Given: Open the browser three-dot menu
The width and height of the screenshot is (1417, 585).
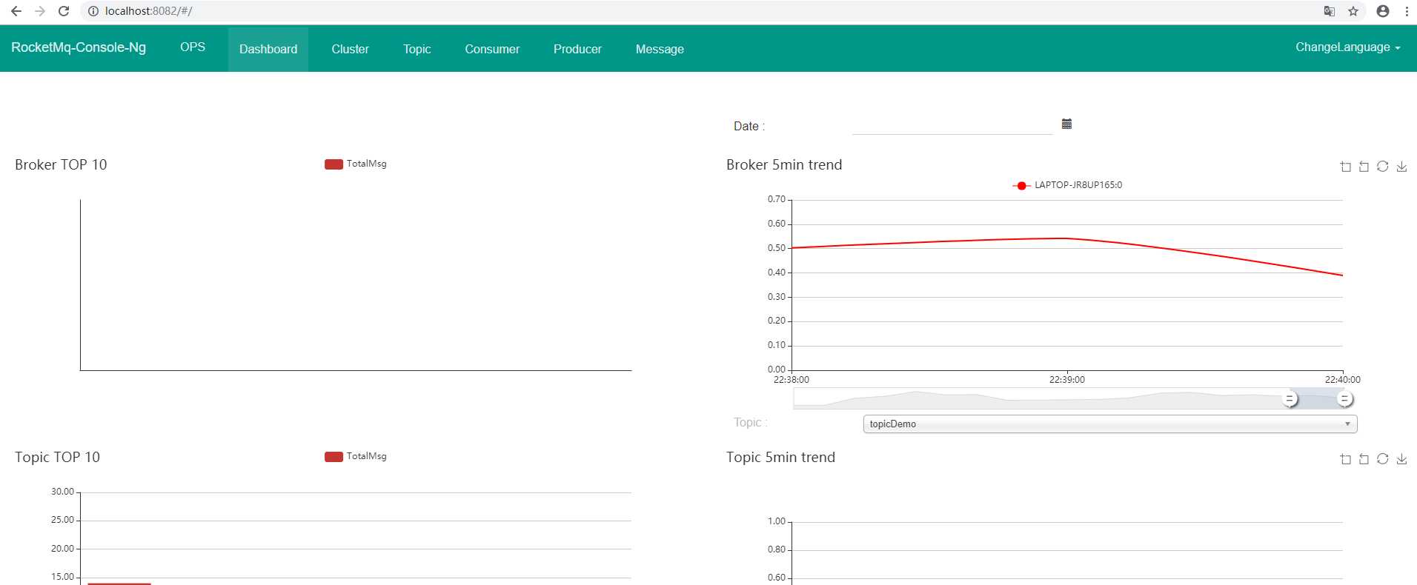Looking at the screenshot, I should point(1407,11).
